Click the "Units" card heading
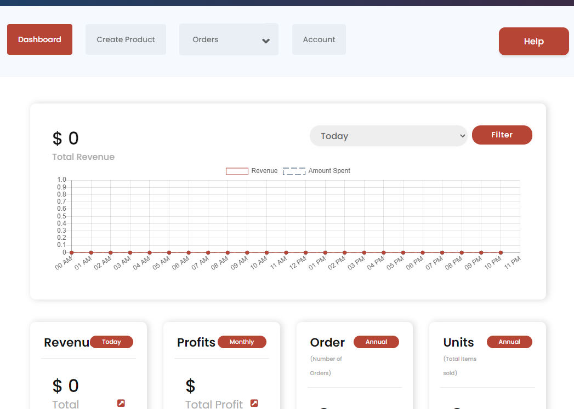The height and width of the screenshot is (409, 574). pos(458,343)
